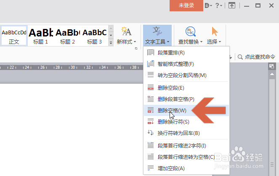This screenshot has height=176, width=279.
Task: Click the 段落首行缩进2字符 icon
Action: pyautogui.click(x=151, y=145)
